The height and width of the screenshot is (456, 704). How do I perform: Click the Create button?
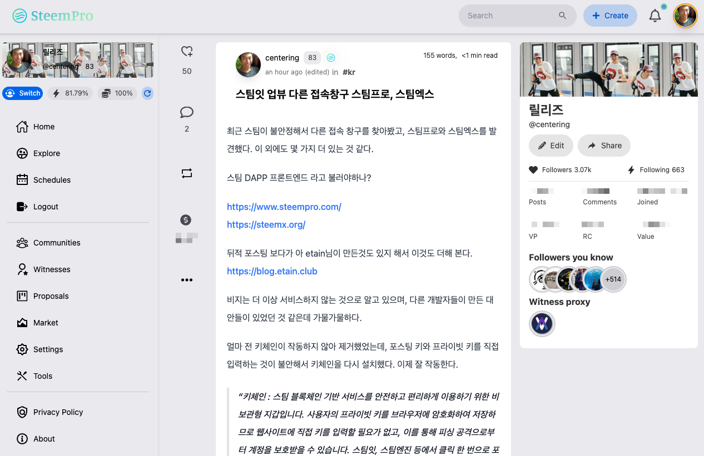click(610, 16)
